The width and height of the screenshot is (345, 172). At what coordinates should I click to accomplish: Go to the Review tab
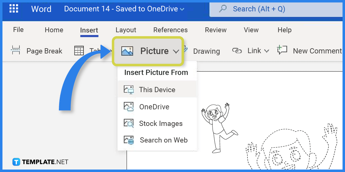216,30
